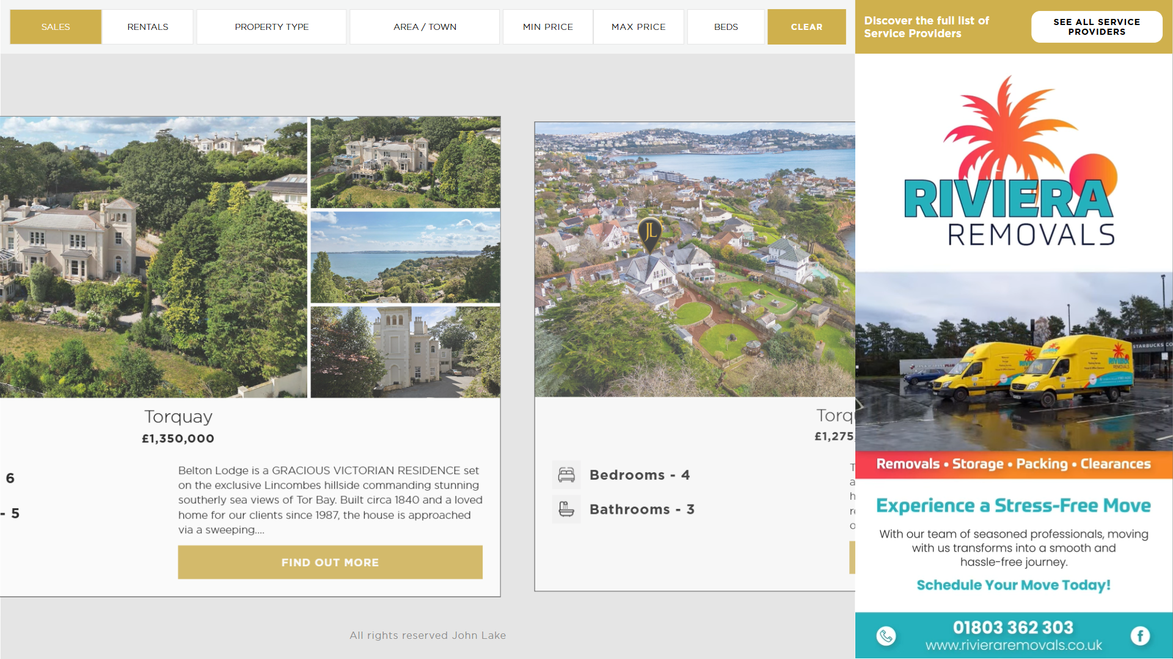This screenshot has height=659, width=1173.
Task: Expand the Area / Town filter
Action: (425, 27)
